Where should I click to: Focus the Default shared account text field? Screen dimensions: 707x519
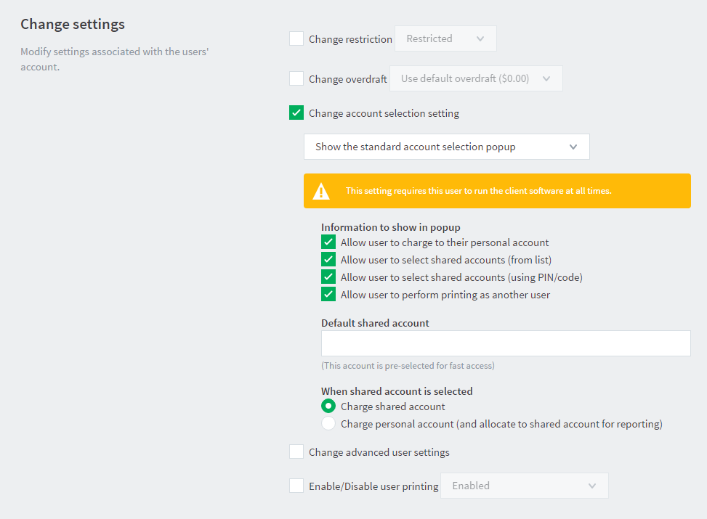click(x=506, y=343)
